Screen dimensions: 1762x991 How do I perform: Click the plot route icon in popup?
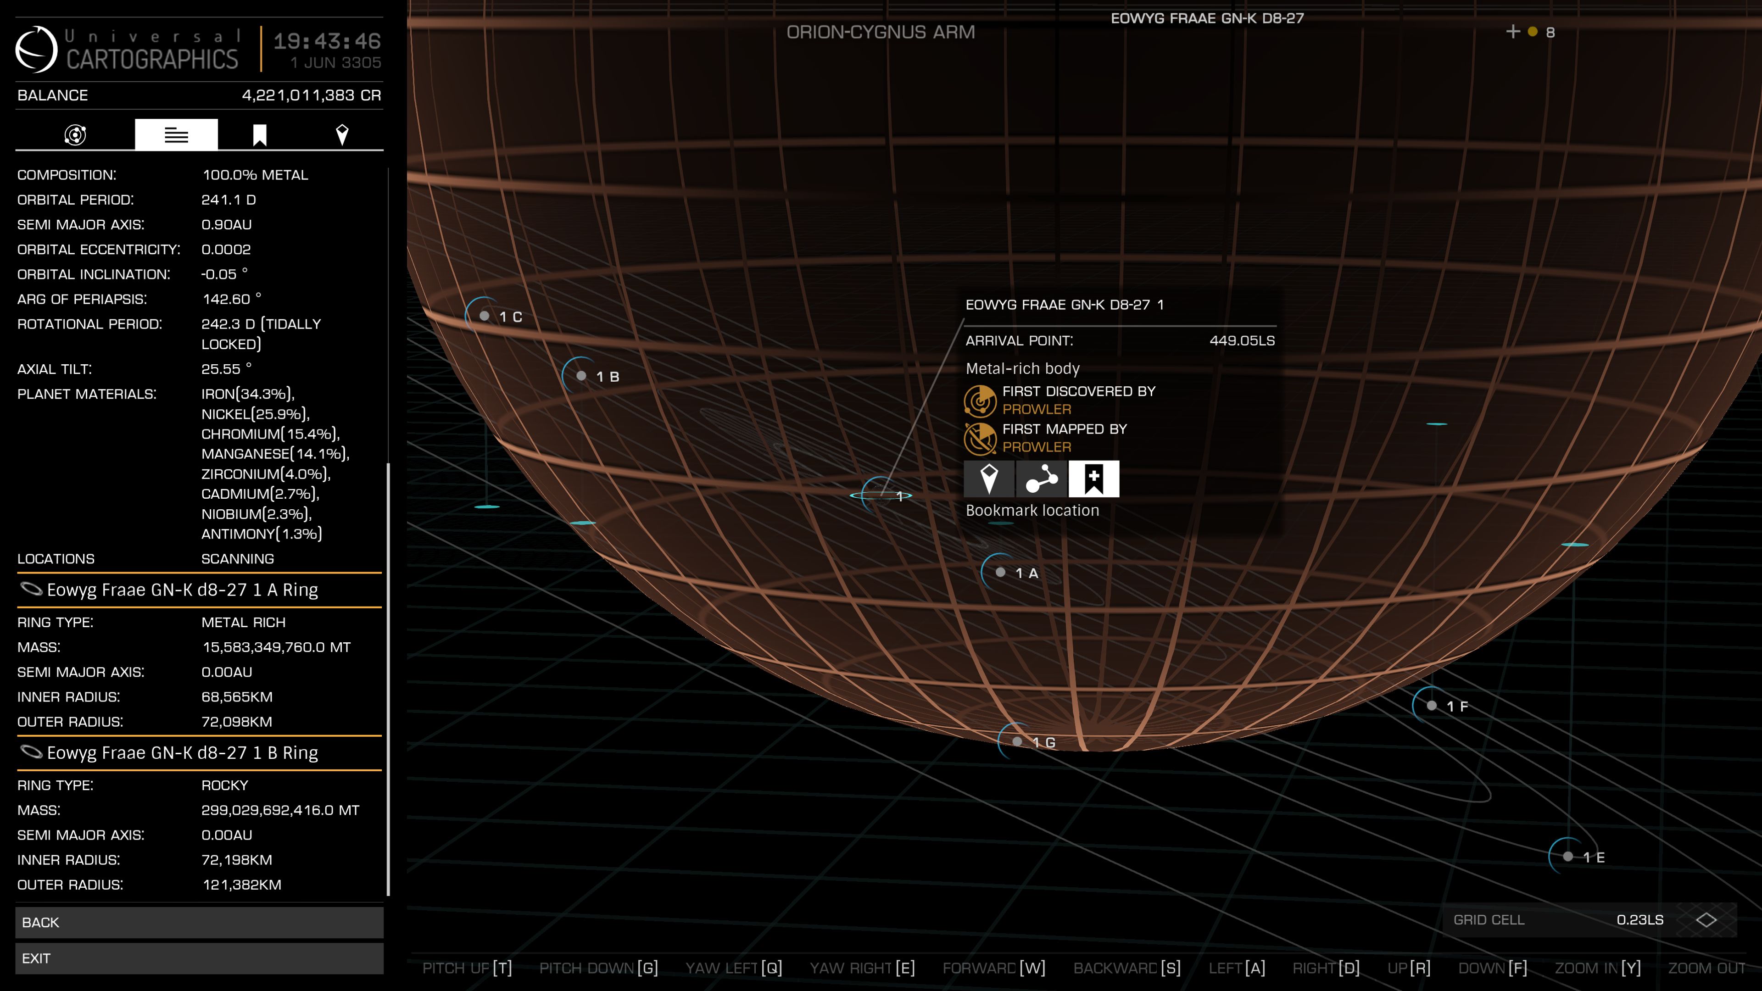[x=1041, y=479]
